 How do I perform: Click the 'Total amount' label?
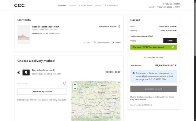pyautogui.click(x=136, y=66)
